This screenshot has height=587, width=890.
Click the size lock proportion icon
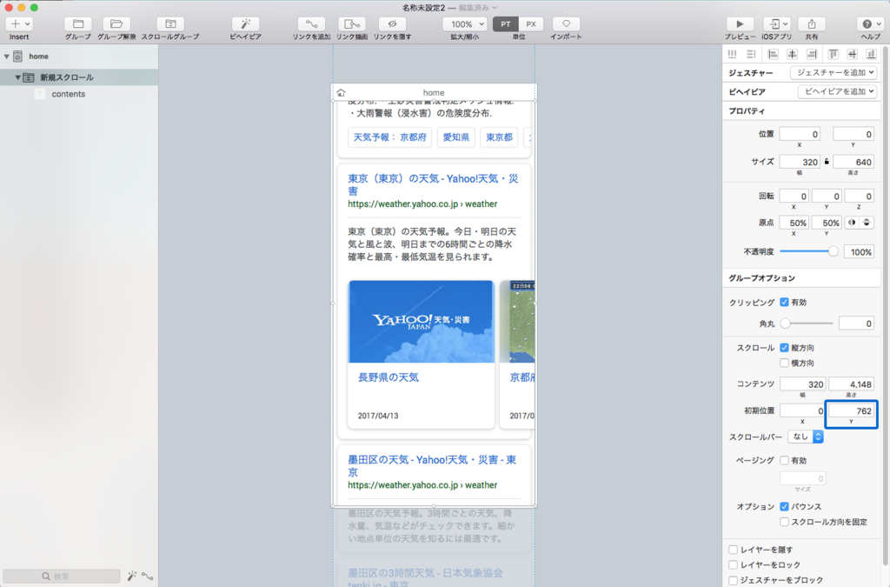[x=827, y=162]
